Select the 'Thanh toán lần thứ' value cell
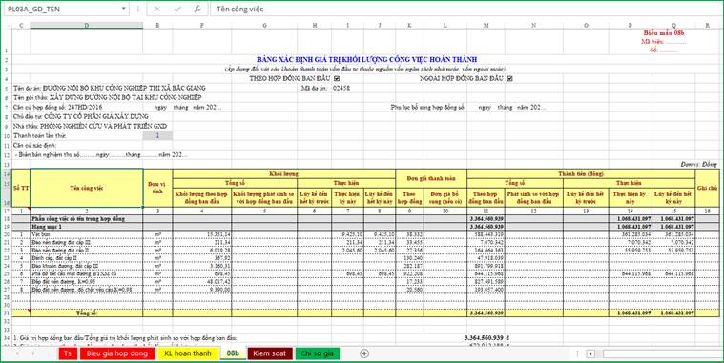Screen dimensions: 724x363 [157, 135]
